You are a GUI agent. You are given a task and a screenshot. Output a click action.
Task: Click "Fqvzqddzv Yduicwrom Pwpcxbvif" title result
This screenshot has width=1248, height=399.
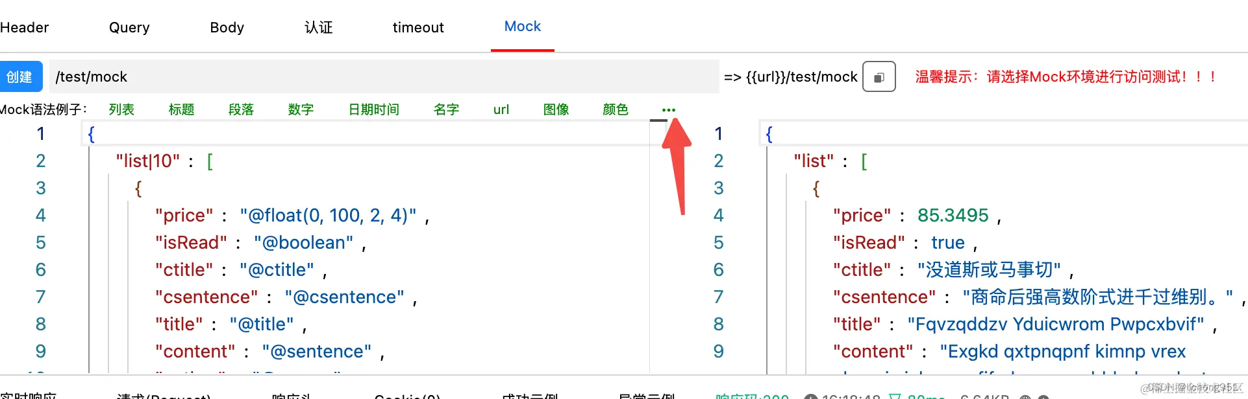coord(1056,324)
